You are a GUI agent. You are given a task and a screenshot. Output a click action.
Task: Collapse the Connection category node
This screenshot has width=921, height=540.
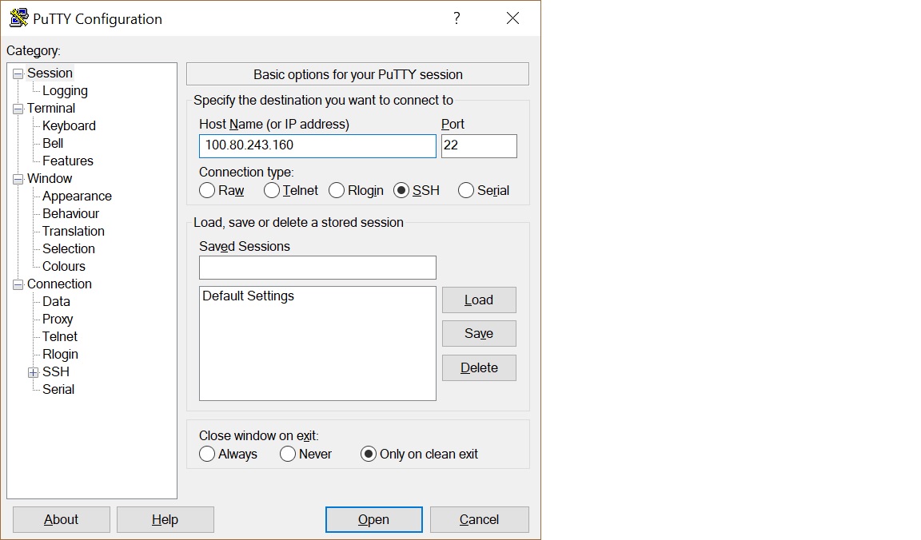pyautogui.click(x=18, y=284)
